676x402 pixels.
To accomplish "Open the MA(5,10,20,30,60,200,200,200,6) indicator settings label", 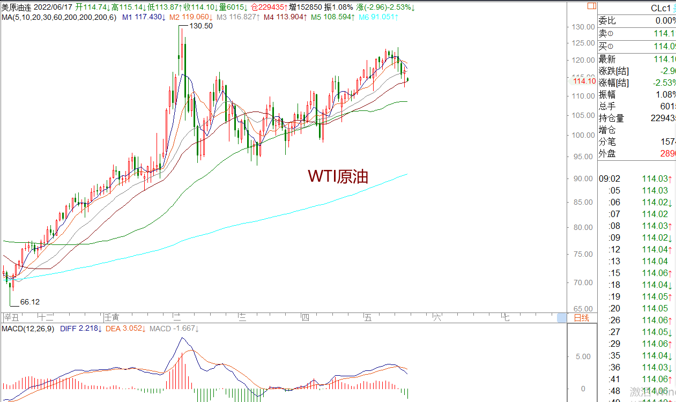I will point(58,17).
